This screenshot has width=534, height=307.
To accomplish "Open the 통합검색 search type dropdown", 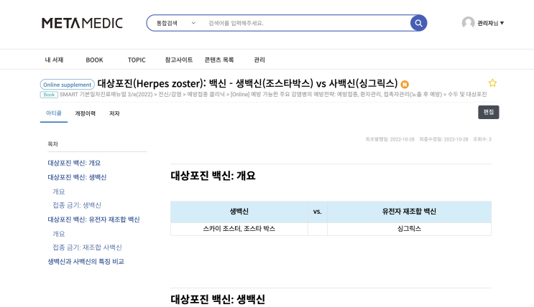I will tap(176, 23).
